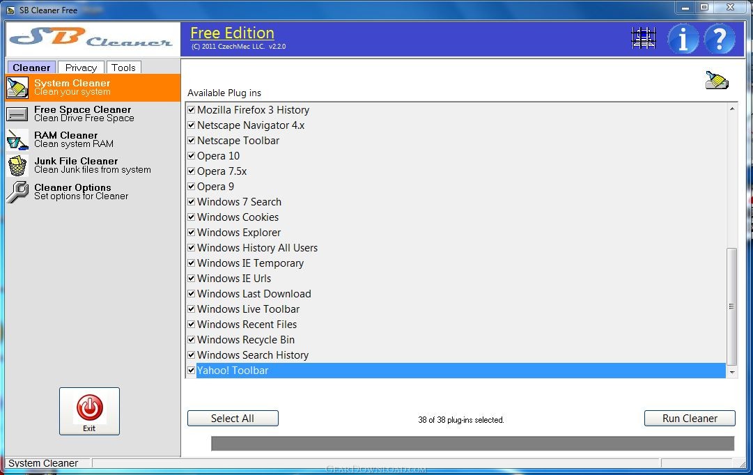The height and width of the screenshot is (475, 753).
Task: Switch to the Cleaner tab
Action: coord(32,68)
